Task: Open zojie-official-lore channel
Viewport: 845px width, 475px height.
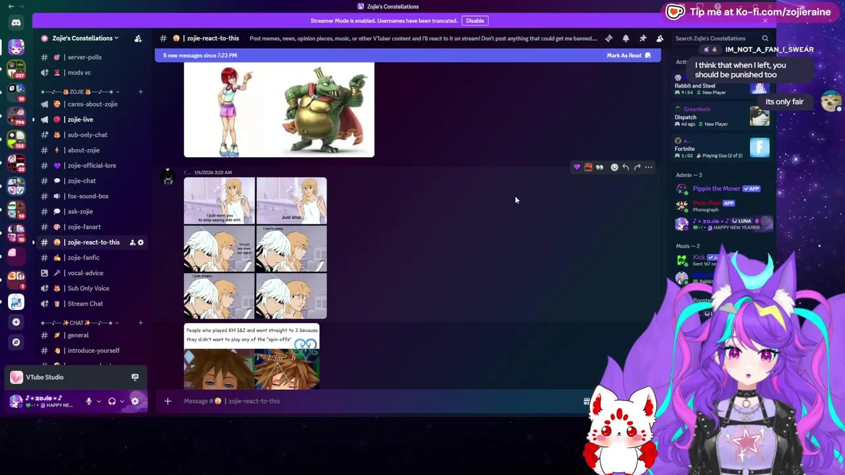Action: click(x=91, y=166)
